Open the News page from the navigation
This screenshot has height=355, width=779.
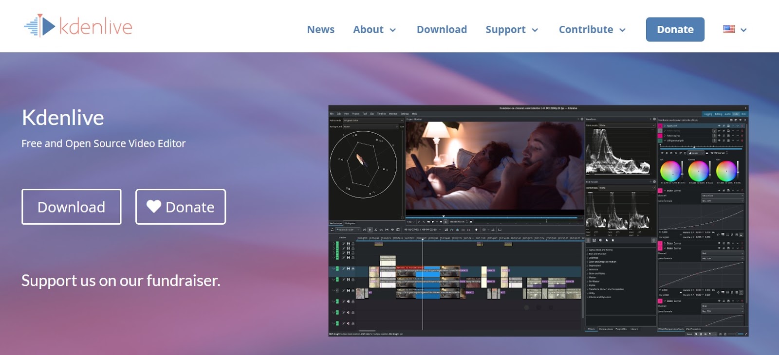click(320, 30)
